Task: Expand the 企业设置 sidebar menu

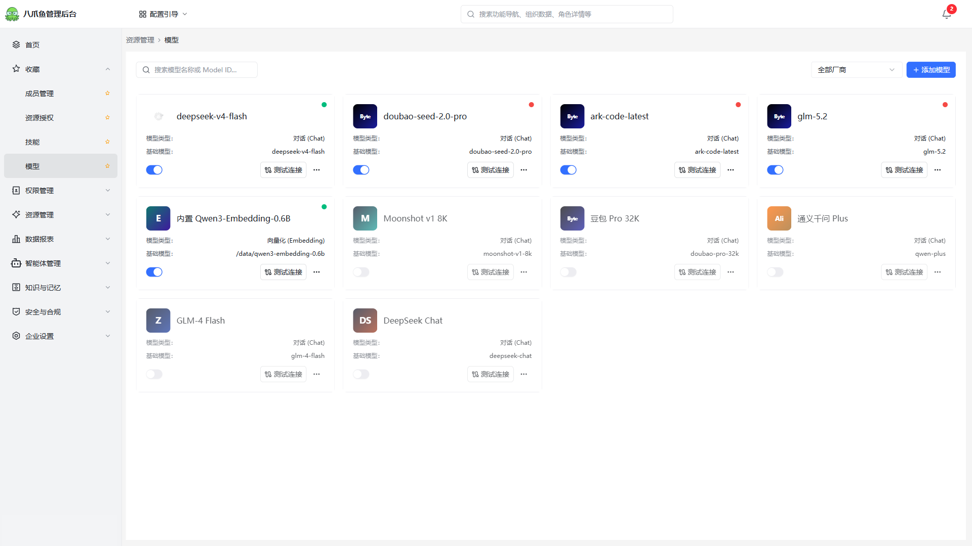Action: coord(61,336)
